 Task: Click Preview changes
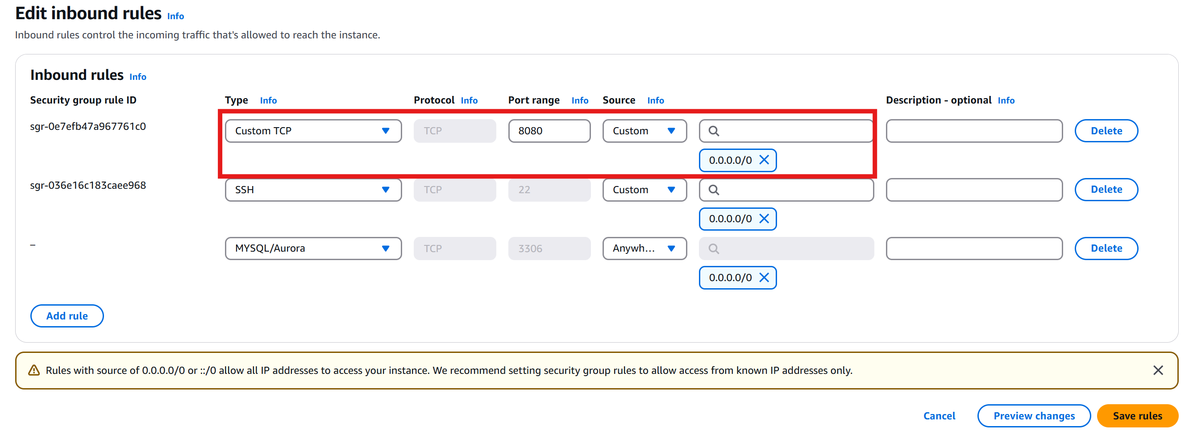click(x=1034, y=416)
